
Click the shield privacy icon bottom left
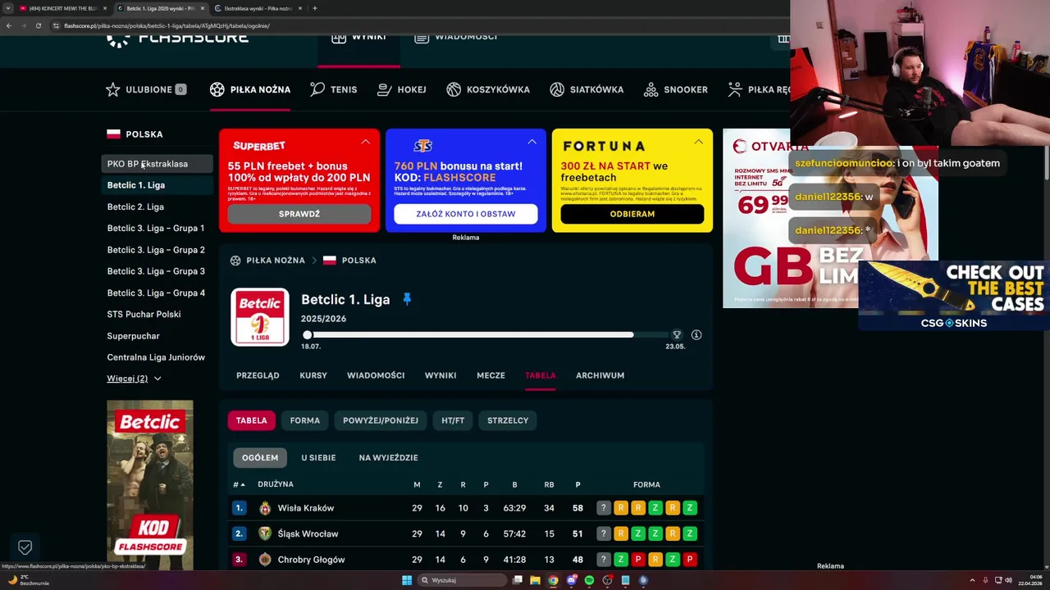pos(25,547)
